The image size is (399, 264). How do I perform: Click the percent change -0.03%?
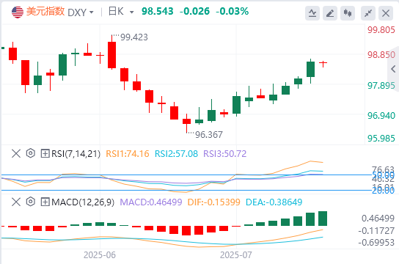[x=233, y=12]
